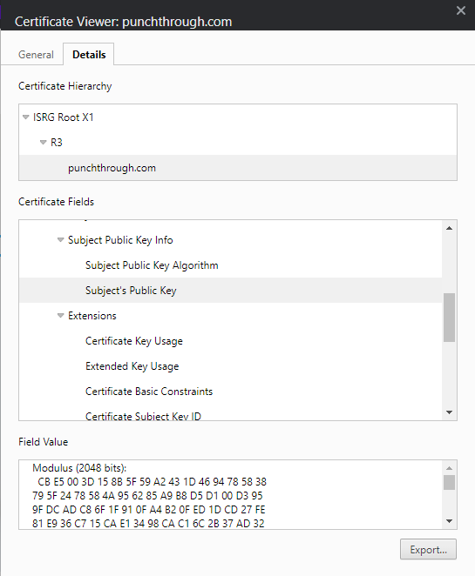Select the Details tab

(89, 55)
